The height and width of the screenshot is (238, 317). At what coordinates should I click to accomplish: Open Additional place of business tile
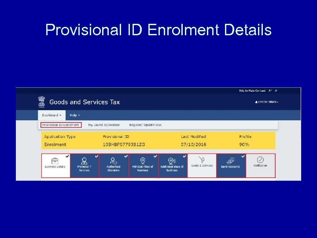click(173, 166)
